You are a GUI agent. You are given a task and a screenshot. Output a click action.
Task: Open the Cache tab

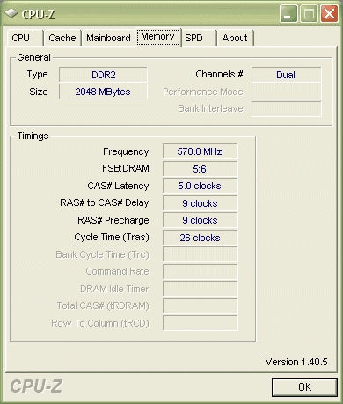pos(62,38)
